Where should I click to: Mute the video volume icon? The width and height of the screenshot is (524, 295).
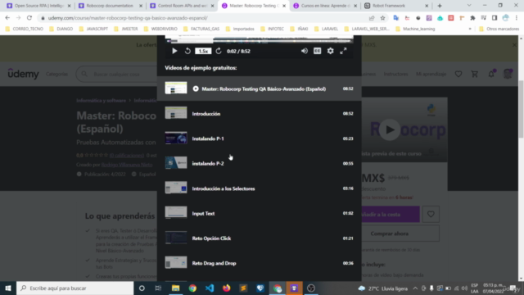(304, 51)
